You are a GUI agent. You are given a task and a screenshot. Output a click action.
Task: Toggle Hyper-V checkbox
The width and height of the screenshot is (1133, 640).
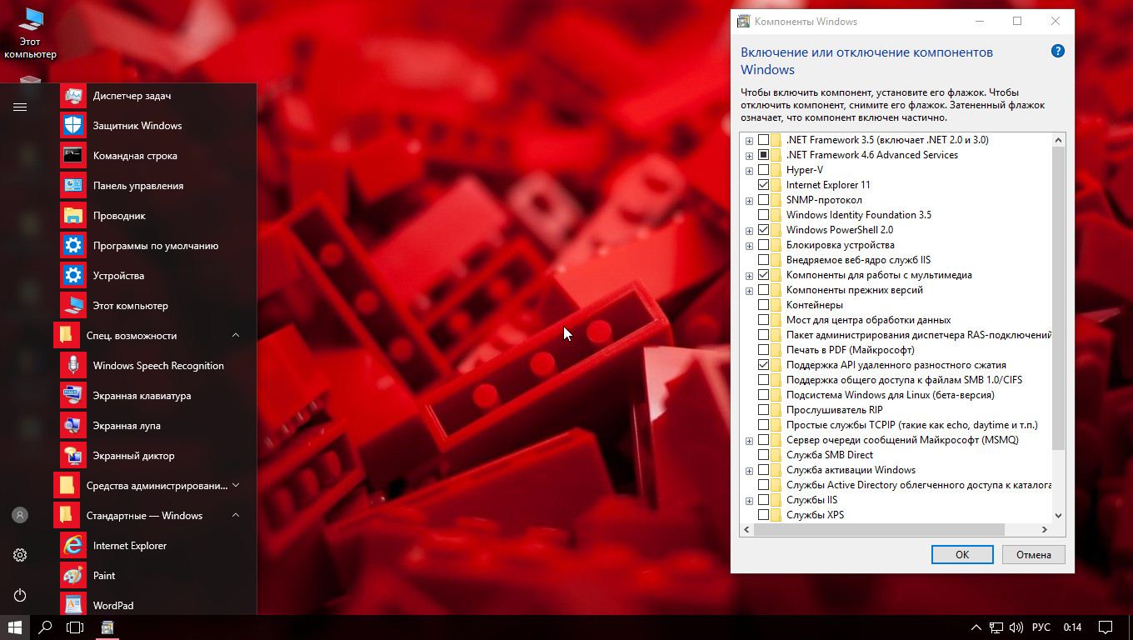[763, 170]
